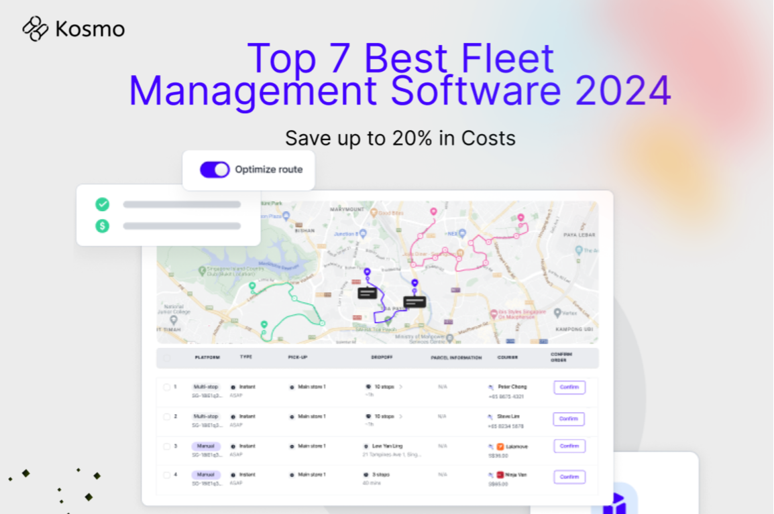774x514 pixels.
Task: Select all orders via header checkbox
Action: coord(166,358)
